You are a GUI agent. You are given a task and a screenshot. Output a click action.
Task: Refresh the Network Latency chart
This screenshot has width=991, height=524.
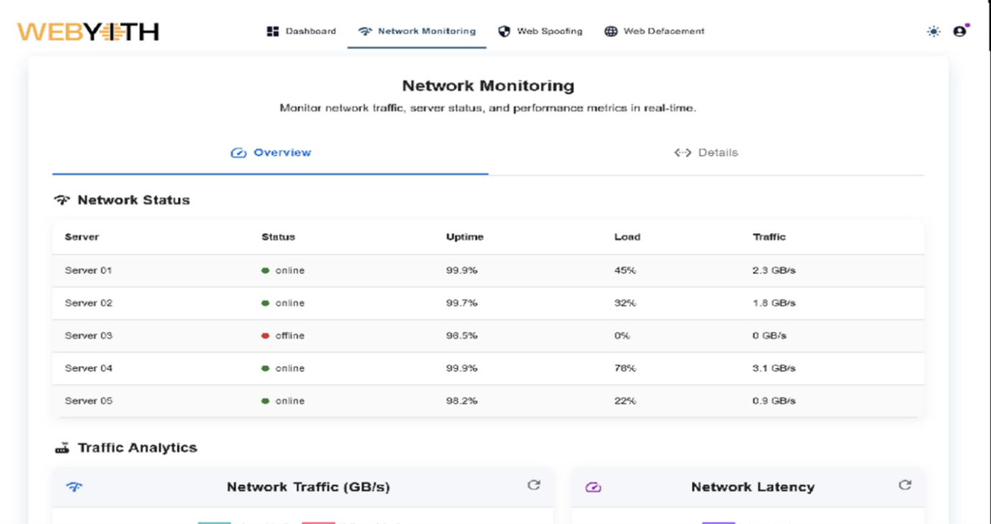click(x=905, y=485)
